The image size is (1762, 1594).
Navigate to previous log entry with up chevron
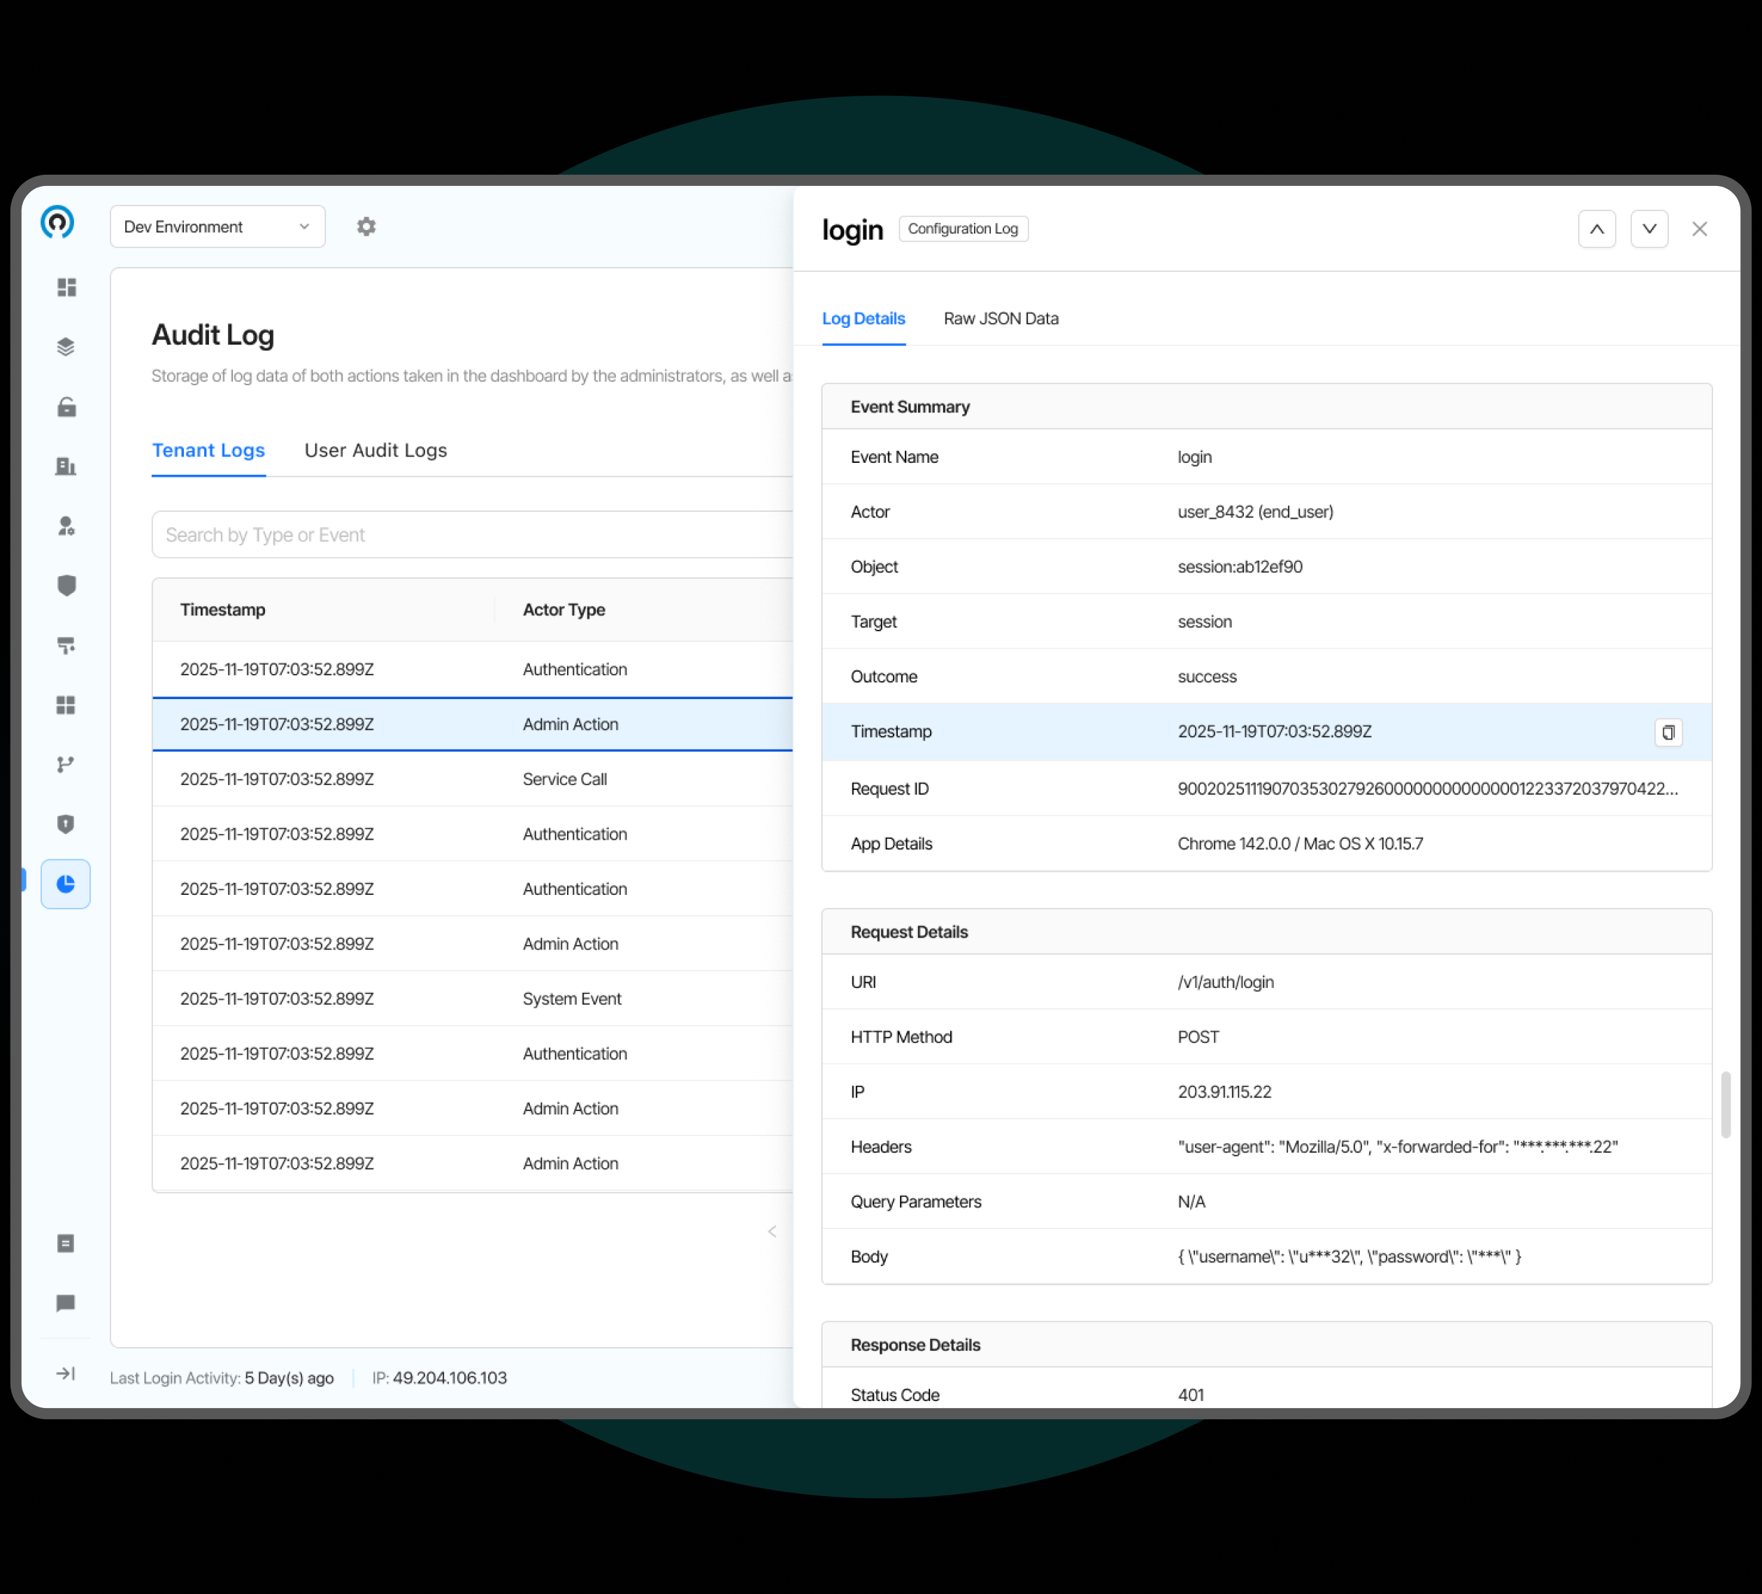1597,229
